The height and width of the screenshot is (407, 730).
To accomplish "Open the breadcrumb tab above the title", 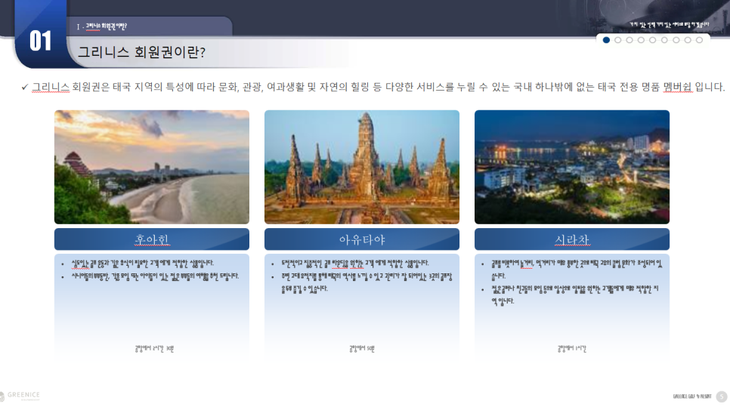I will pyautogui.click(x=149, y=26).
